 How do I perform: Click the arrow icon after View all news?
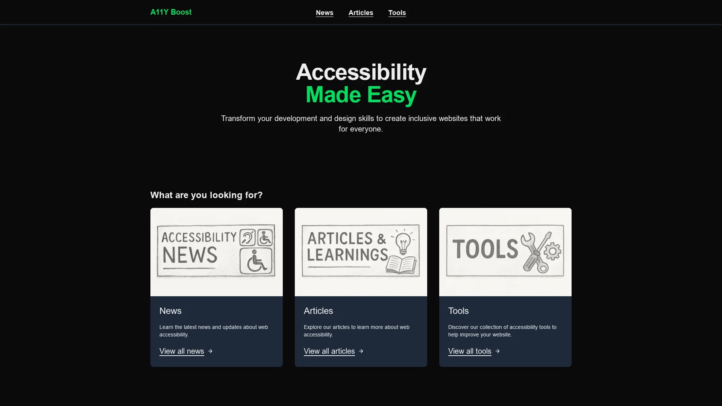(x=210, y=351)
